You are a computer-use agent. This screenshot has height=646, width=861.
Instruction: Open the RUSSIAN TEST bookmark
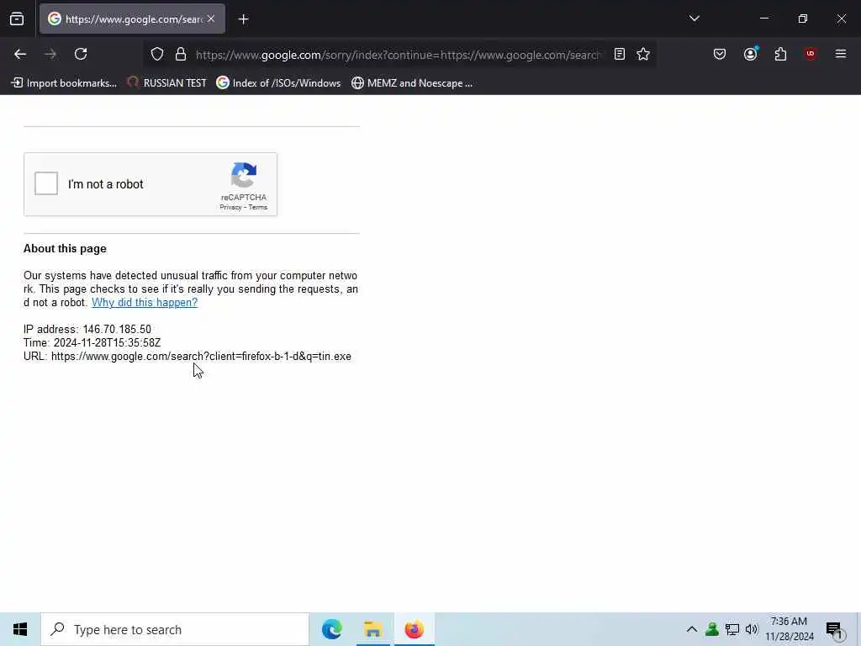coord(167,83)
